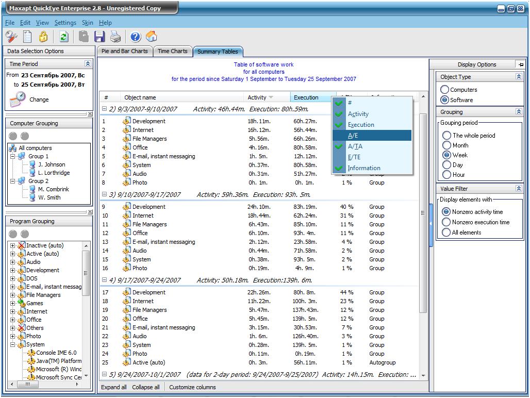Screen dimensions: 530x398
Task: Group by Day
Action: click(453, 165)
